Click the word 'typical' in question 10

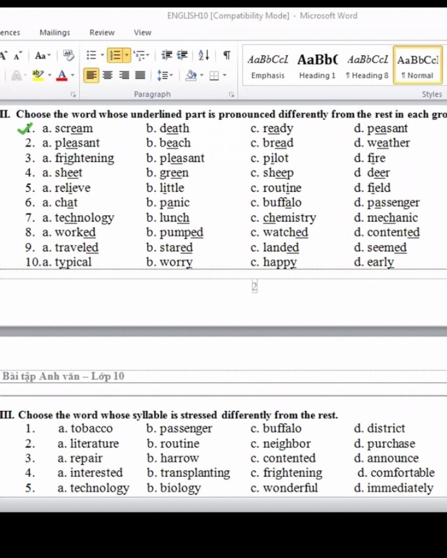73,262
